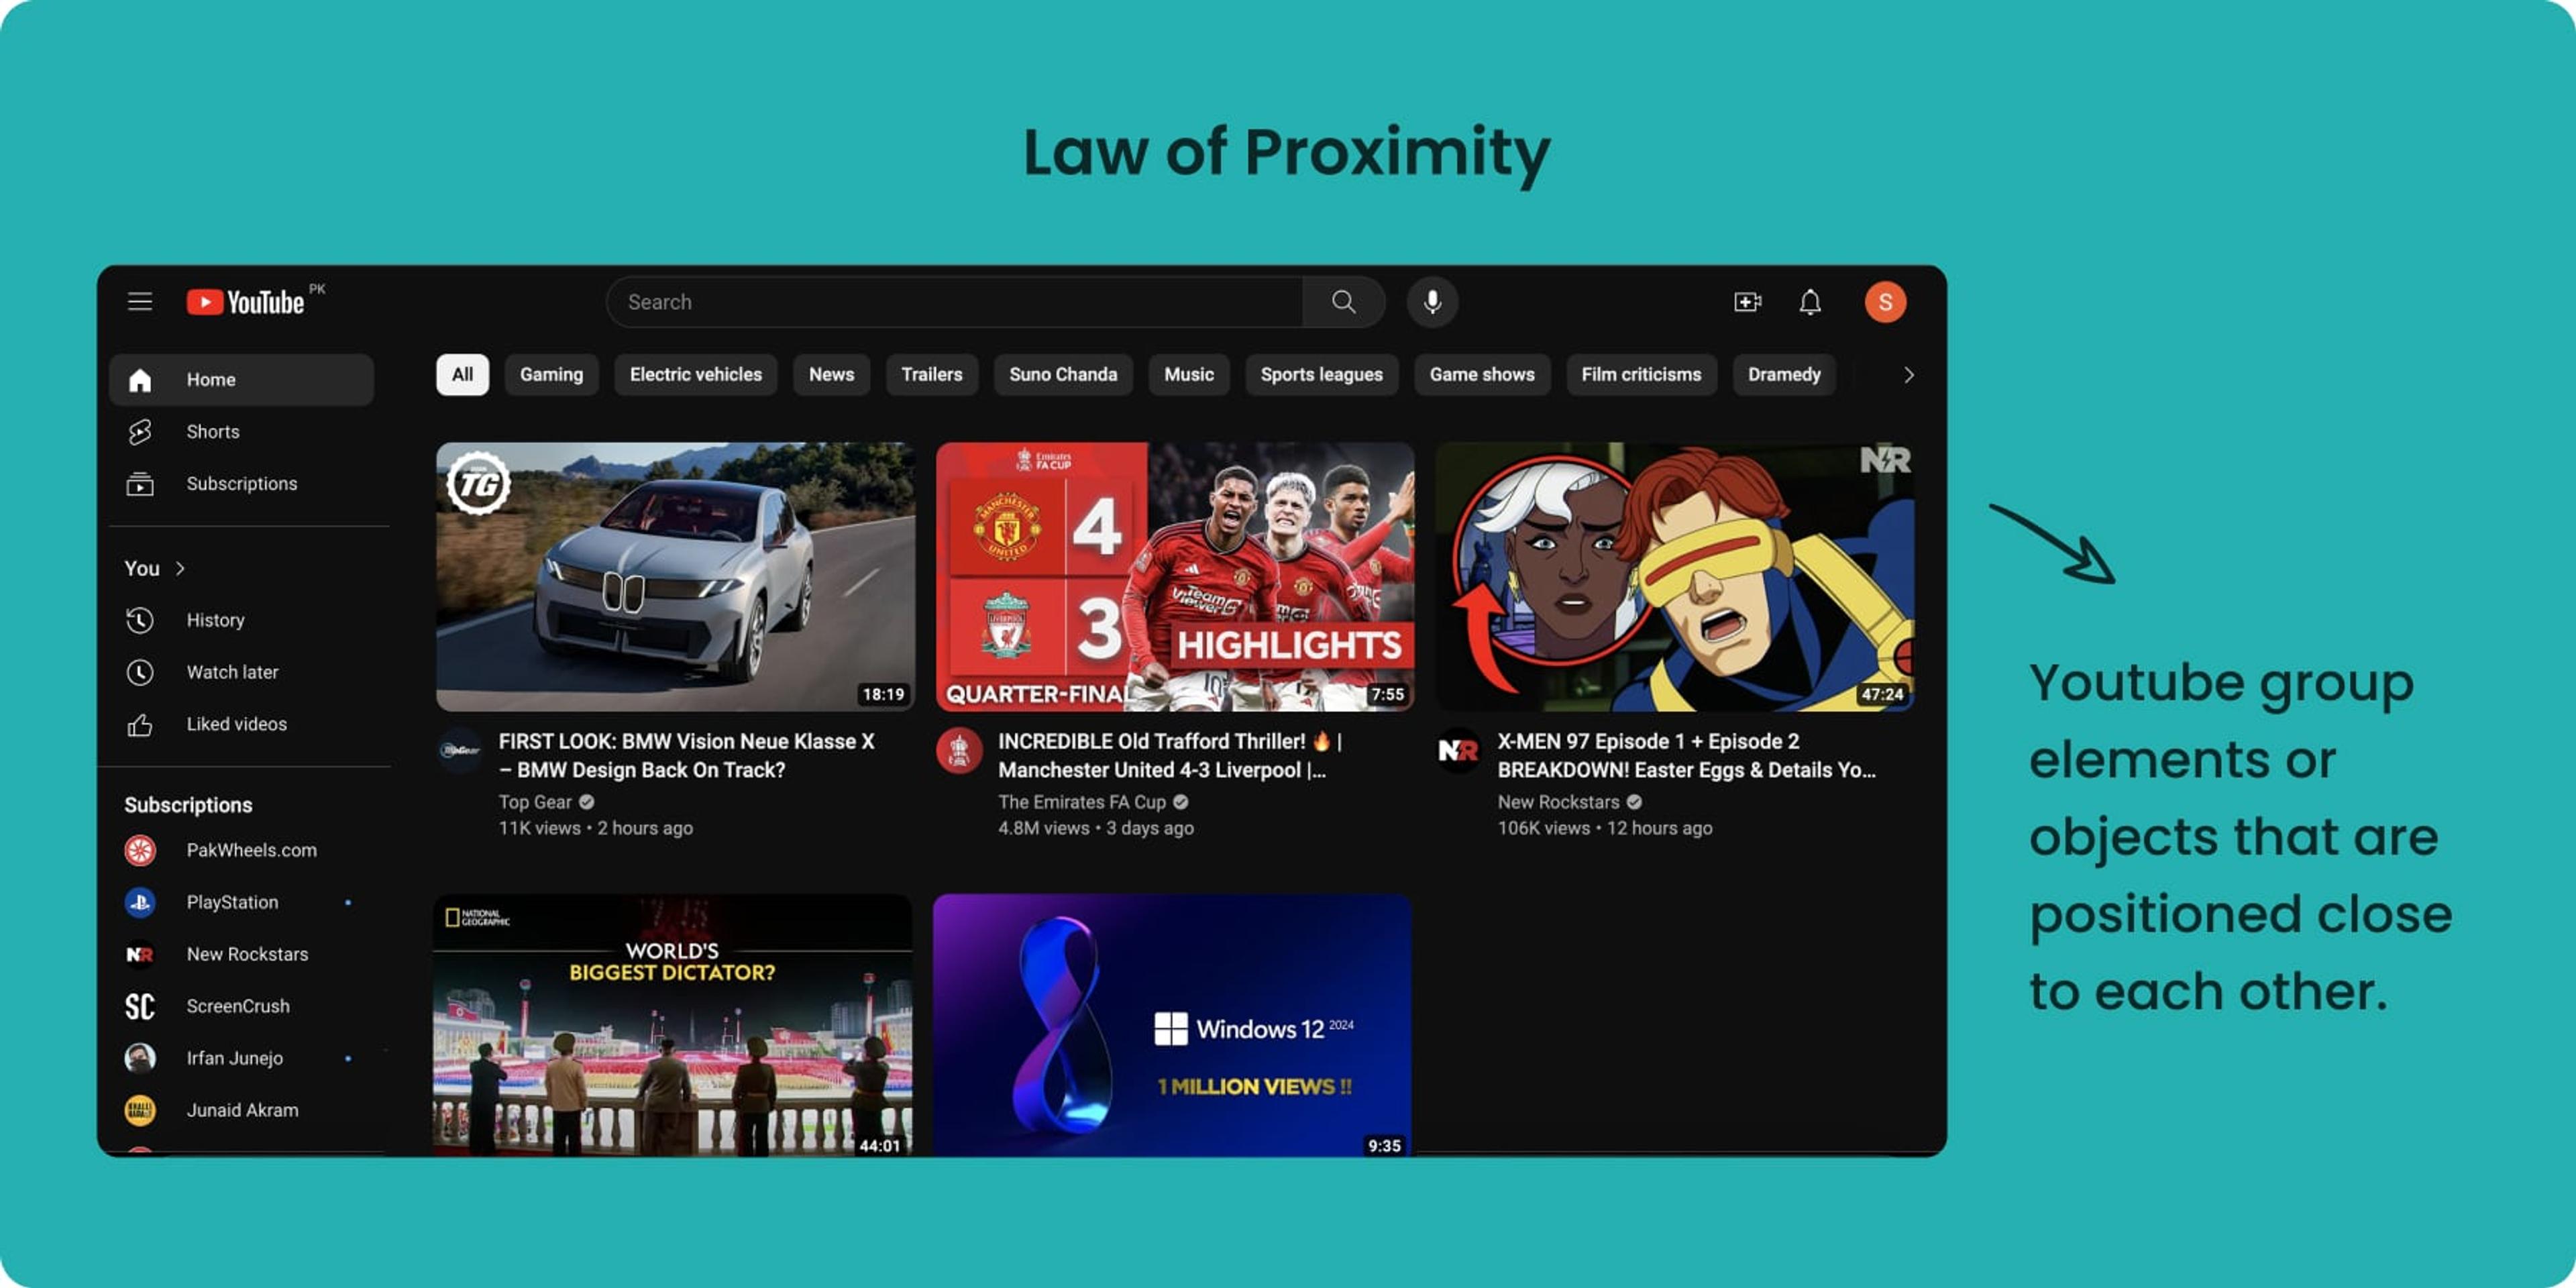Image resolution: width=2576 pixels, height=1288 pixels.
Task: Click into the Search field
Action: 955,302
